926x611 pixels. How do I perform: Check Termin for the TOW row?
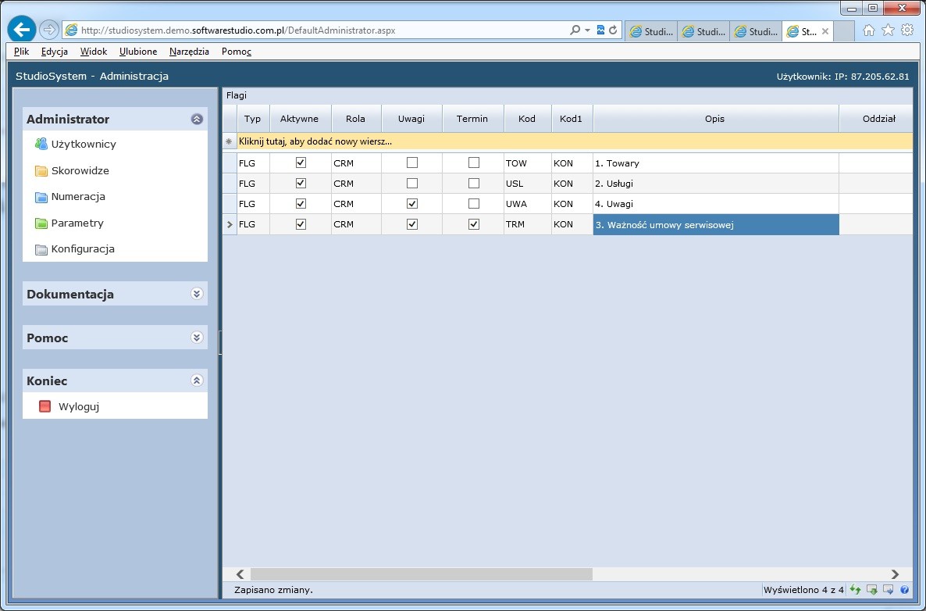click(474, 163)
